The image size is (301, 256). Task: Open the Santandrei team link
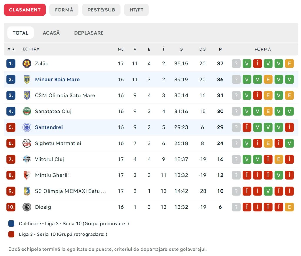49,127
